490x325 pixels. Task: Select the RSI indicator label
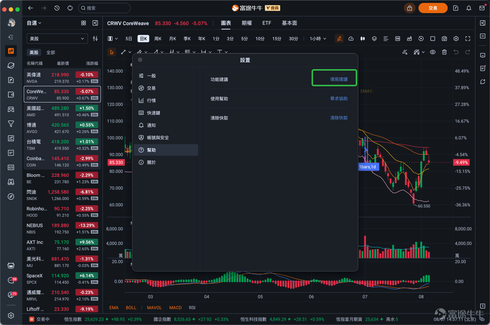point(192,308)
